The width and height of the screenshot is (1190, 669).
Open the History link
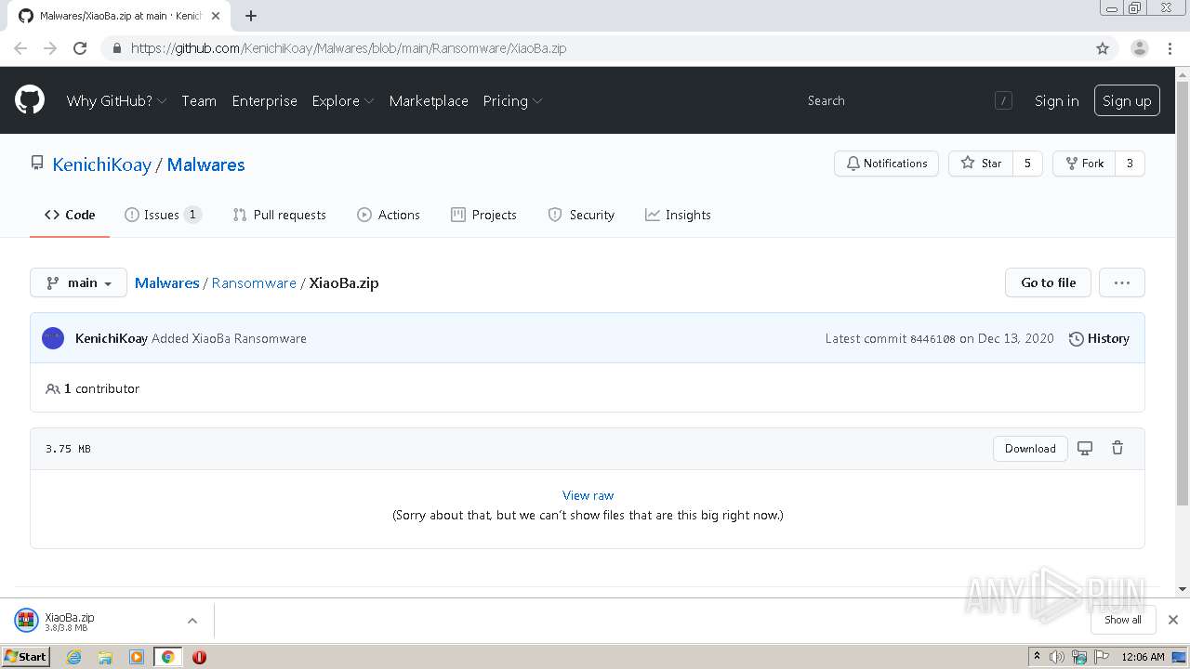click(1099, 338)
